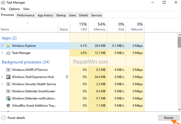Viewport: 181px width, 124px height.
Task: Click the Restart button
Action: pyautogui.click(x=169, y=118)
